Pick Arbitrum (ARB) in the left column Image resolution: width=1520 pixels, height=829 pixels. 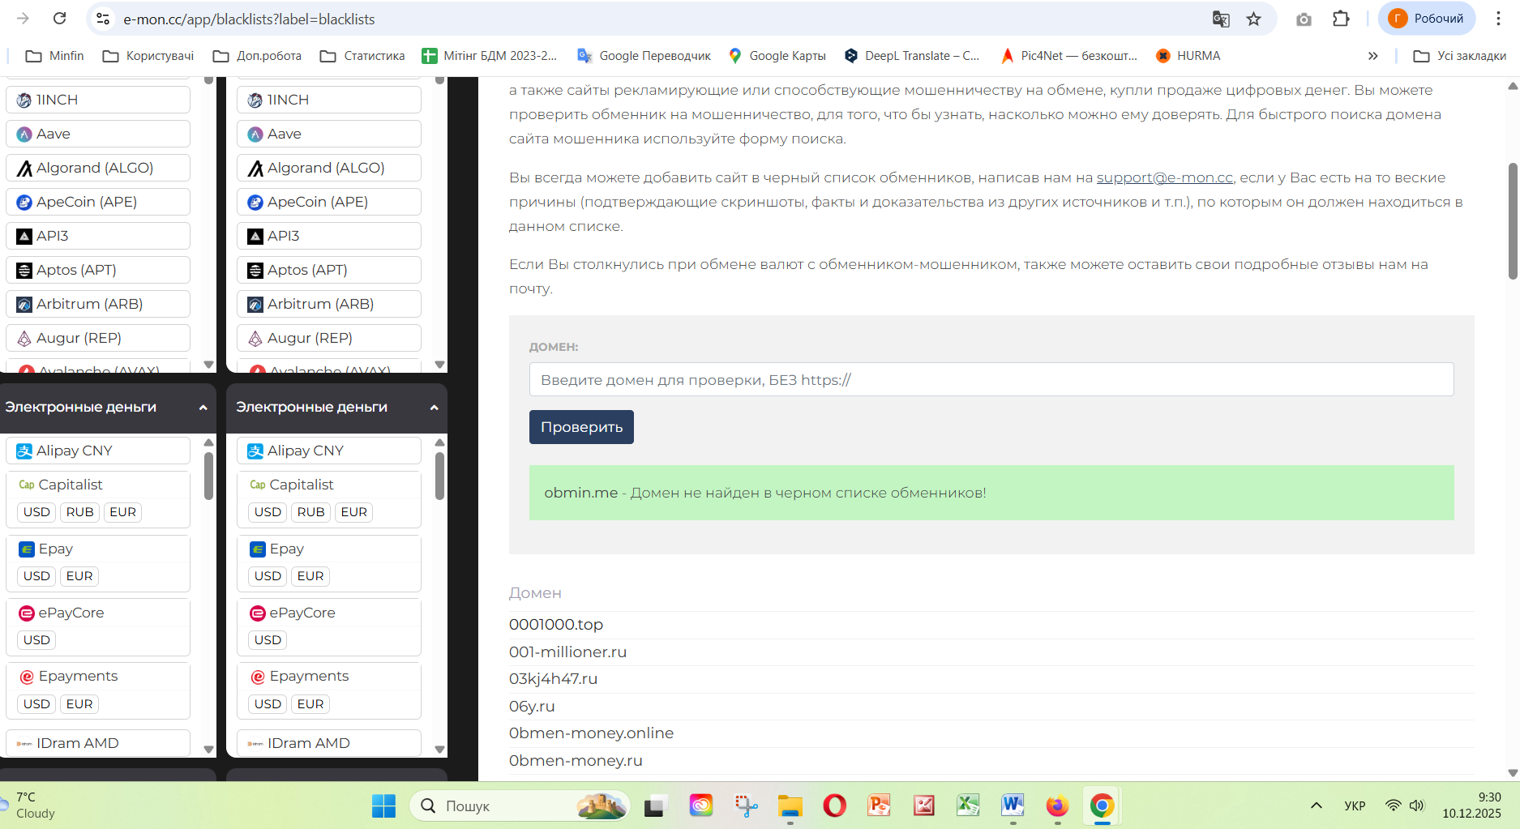(98, 304)
